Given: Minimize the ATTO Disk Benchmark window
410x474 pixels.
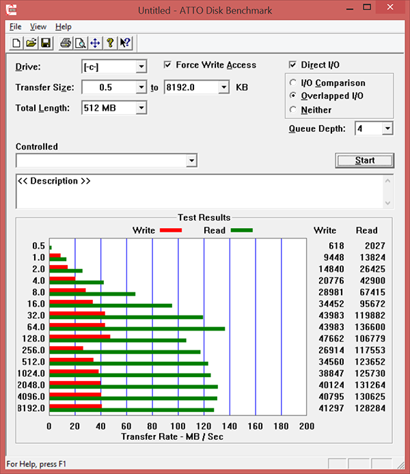Looking at the screenshot, I should pos(350,8).
